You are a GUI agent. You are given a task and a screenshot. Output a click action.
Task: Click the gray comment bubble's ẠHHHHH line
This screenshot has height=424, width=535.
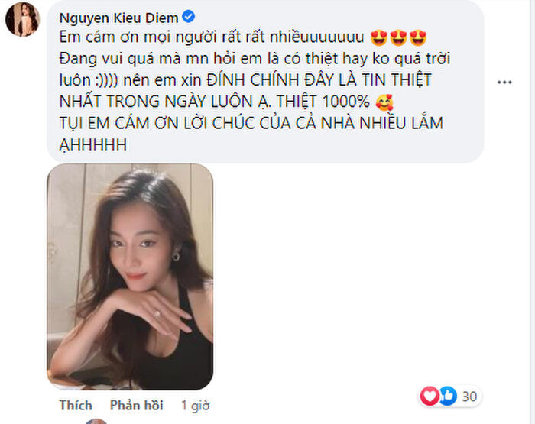pyautogui.click(x=93, y=144)
